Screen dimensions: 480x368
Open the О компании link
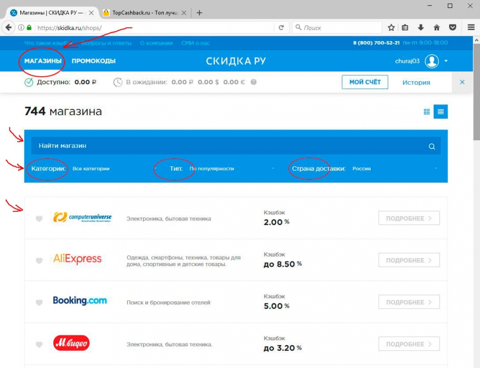pyautogui.click(x=156, y=43)
